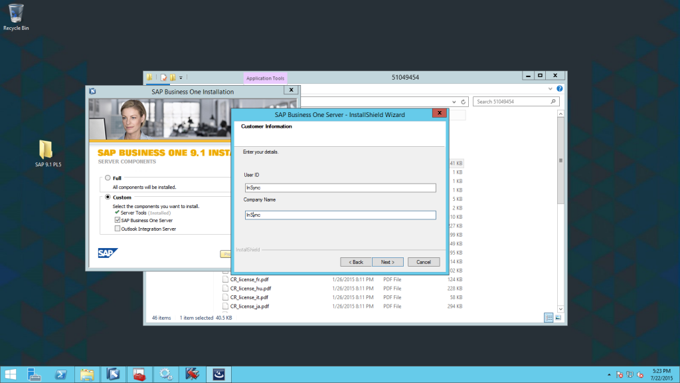Select file CR_license_hu.pdf
680x383 pixels.
coord(250,289)
